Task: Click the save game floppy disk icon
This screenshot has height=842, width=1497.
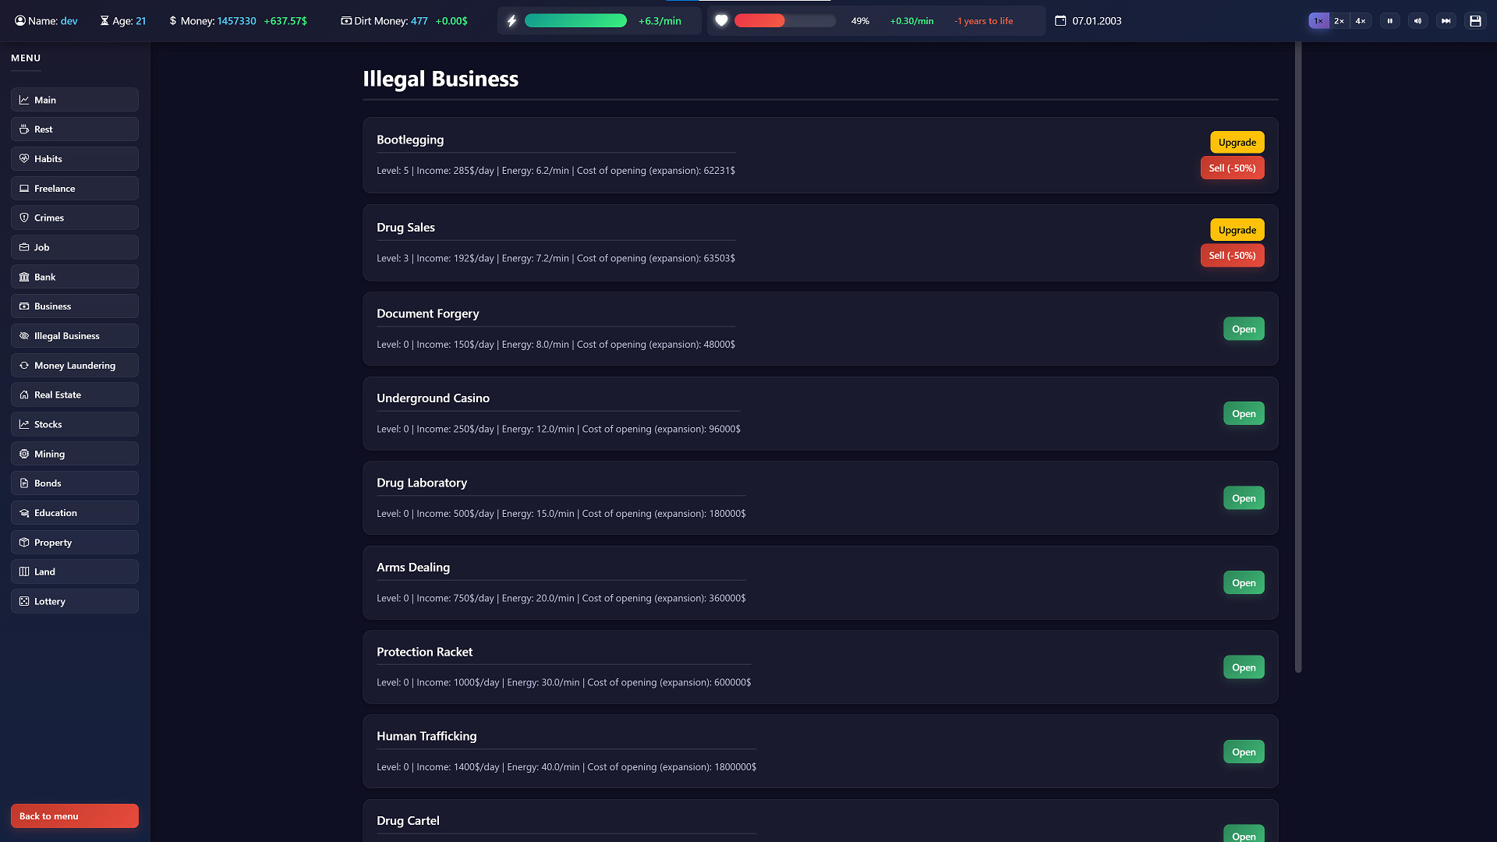Action: coord(1474,20)
